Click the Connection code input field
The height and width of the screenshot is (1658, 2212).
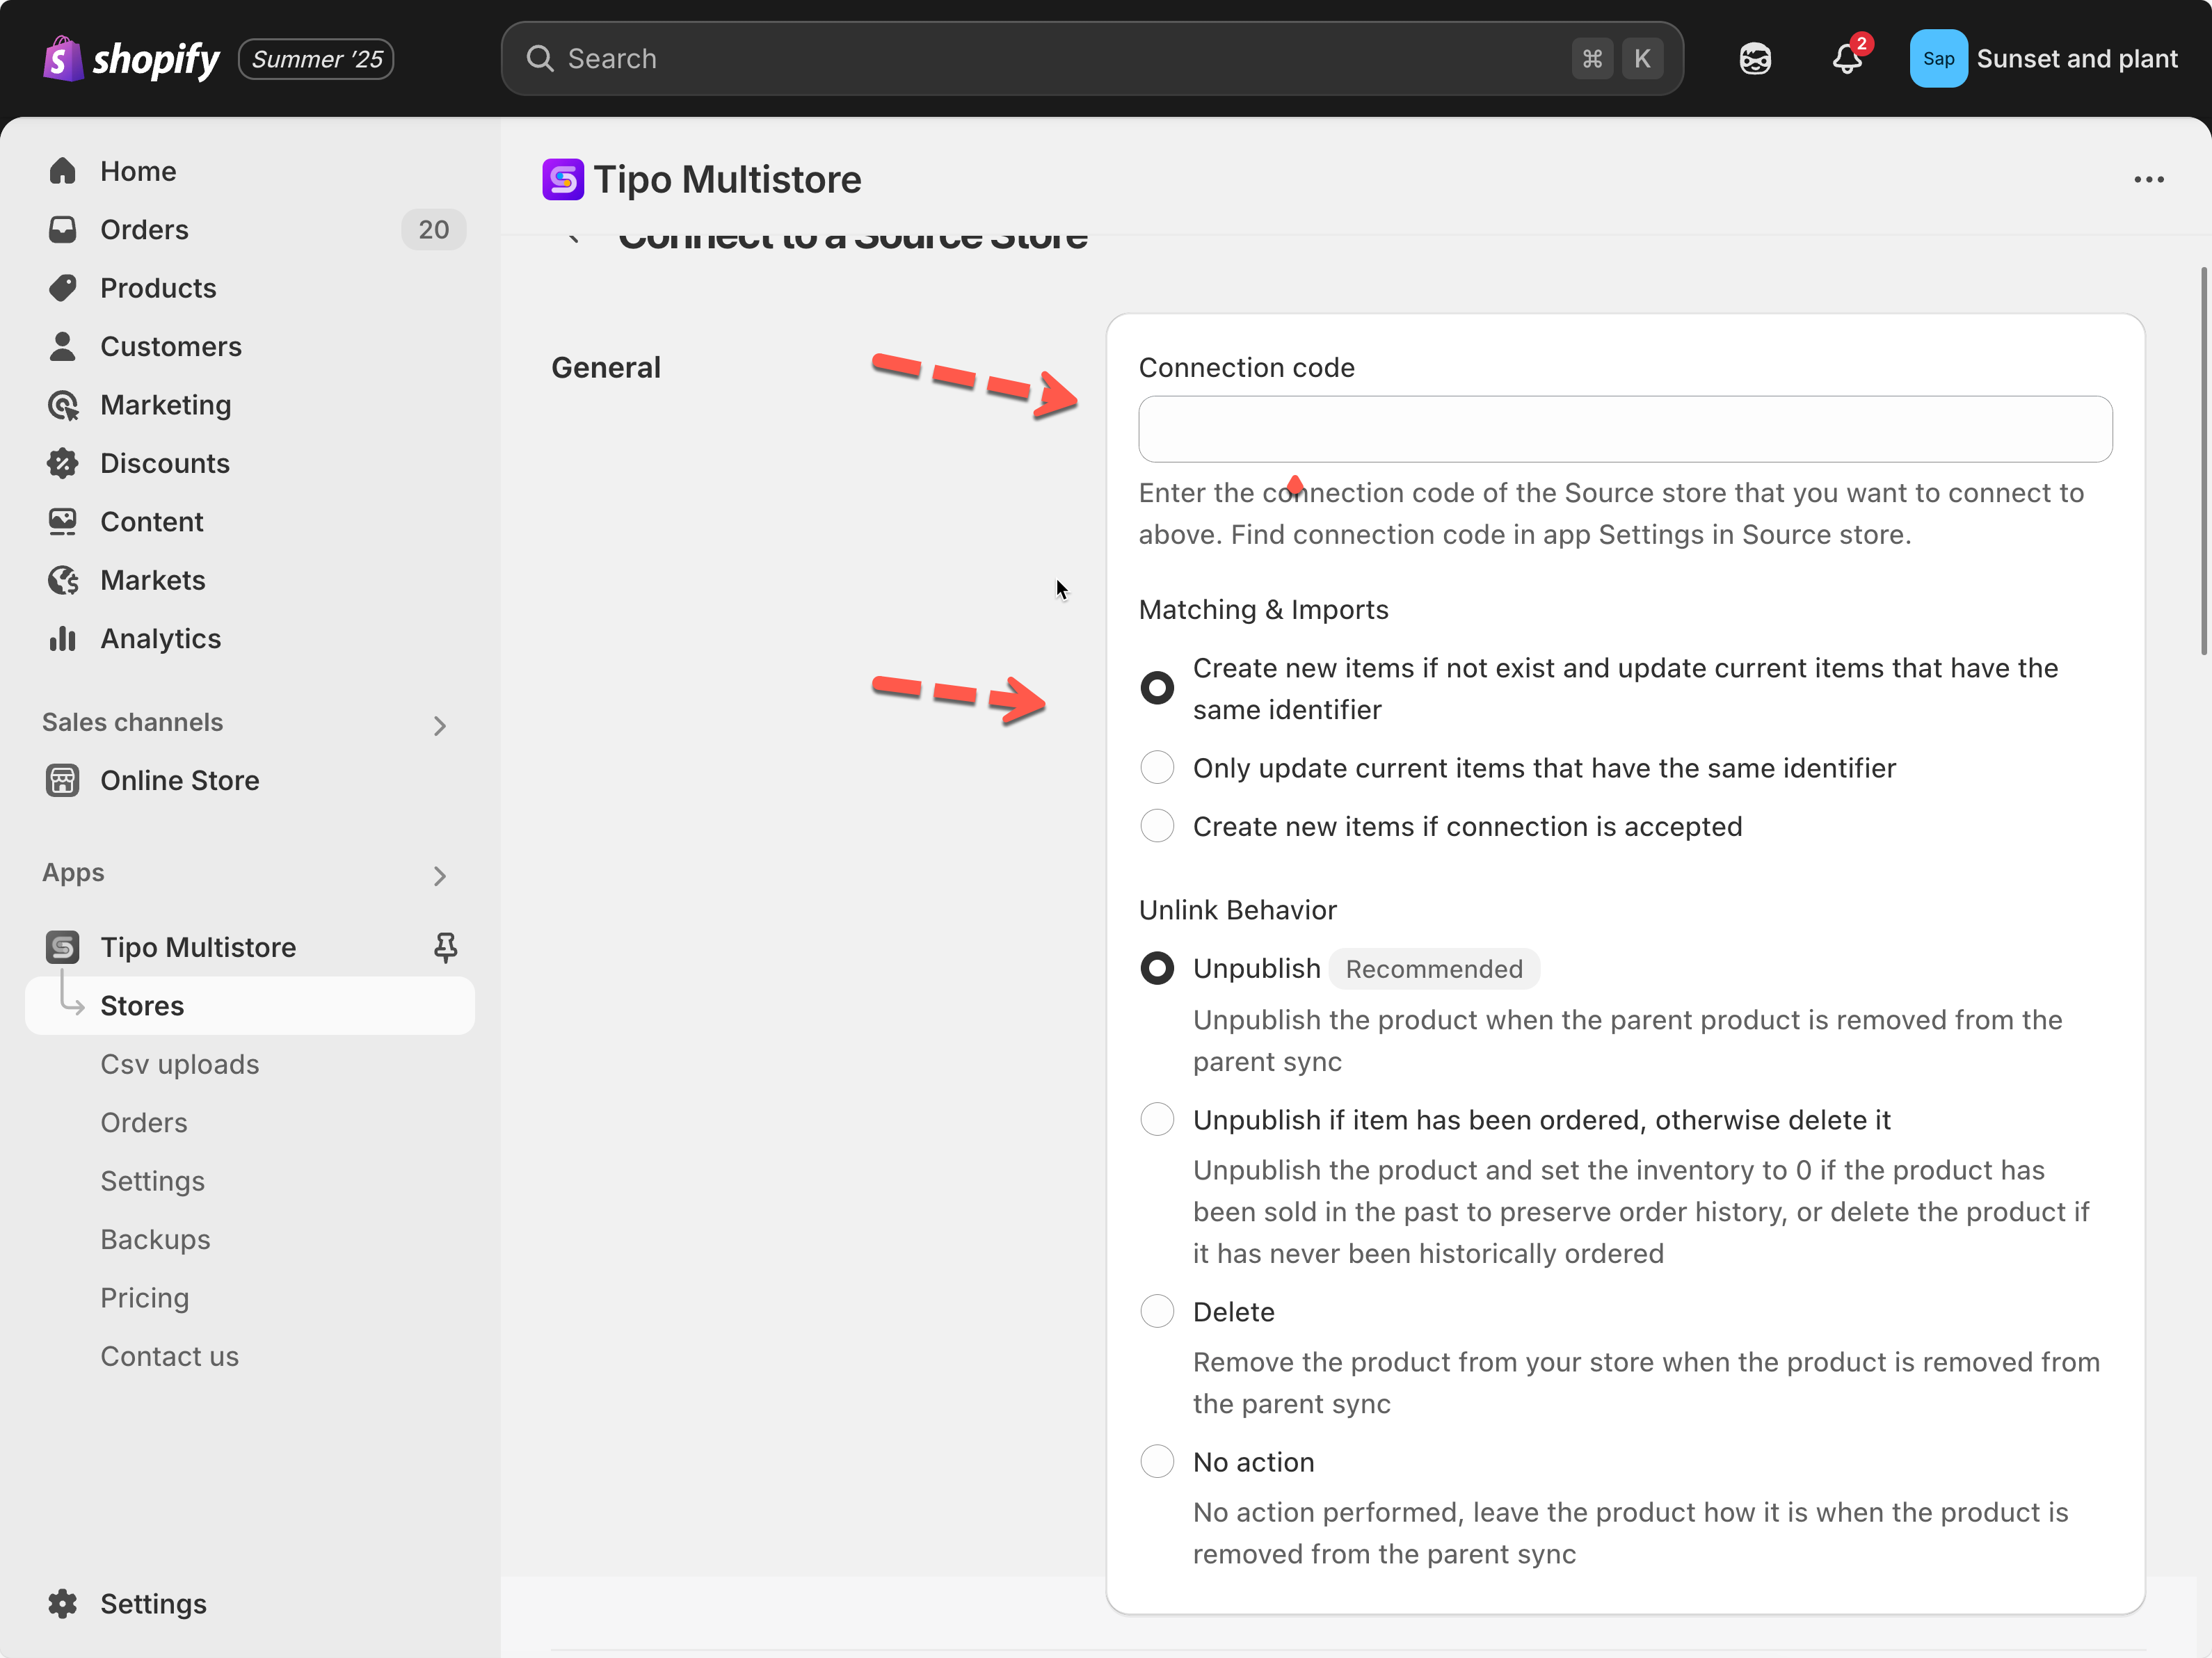click(1624, 429)
